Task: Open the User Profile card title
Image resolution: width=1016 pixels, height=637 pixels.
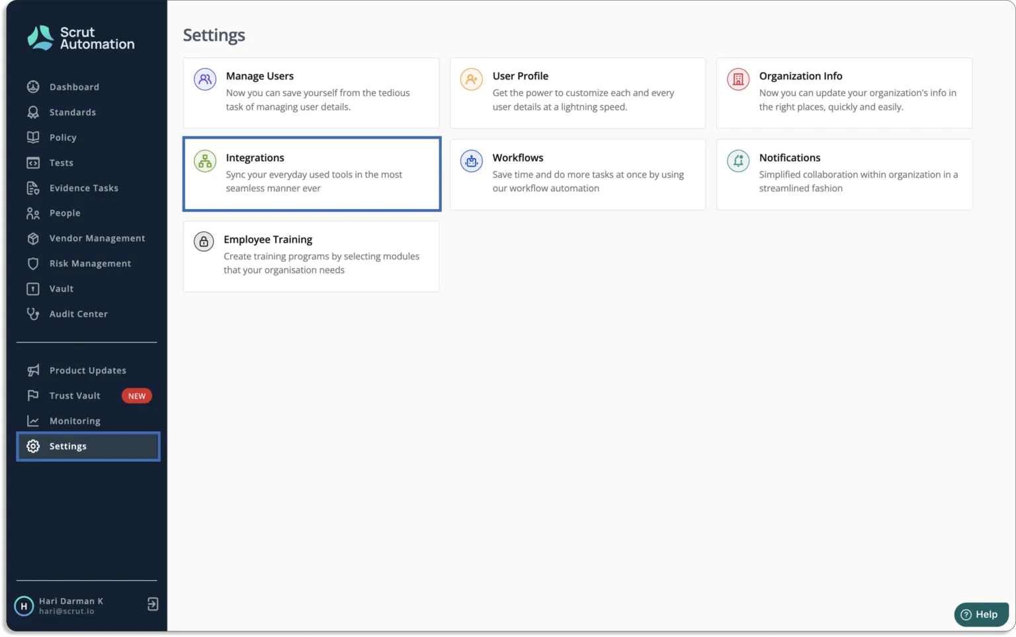Action: tap(521, 76)
